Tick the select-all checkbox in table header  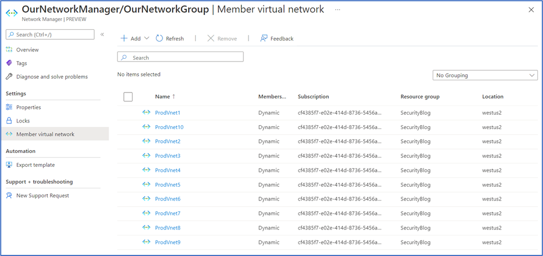click(128, 97)
